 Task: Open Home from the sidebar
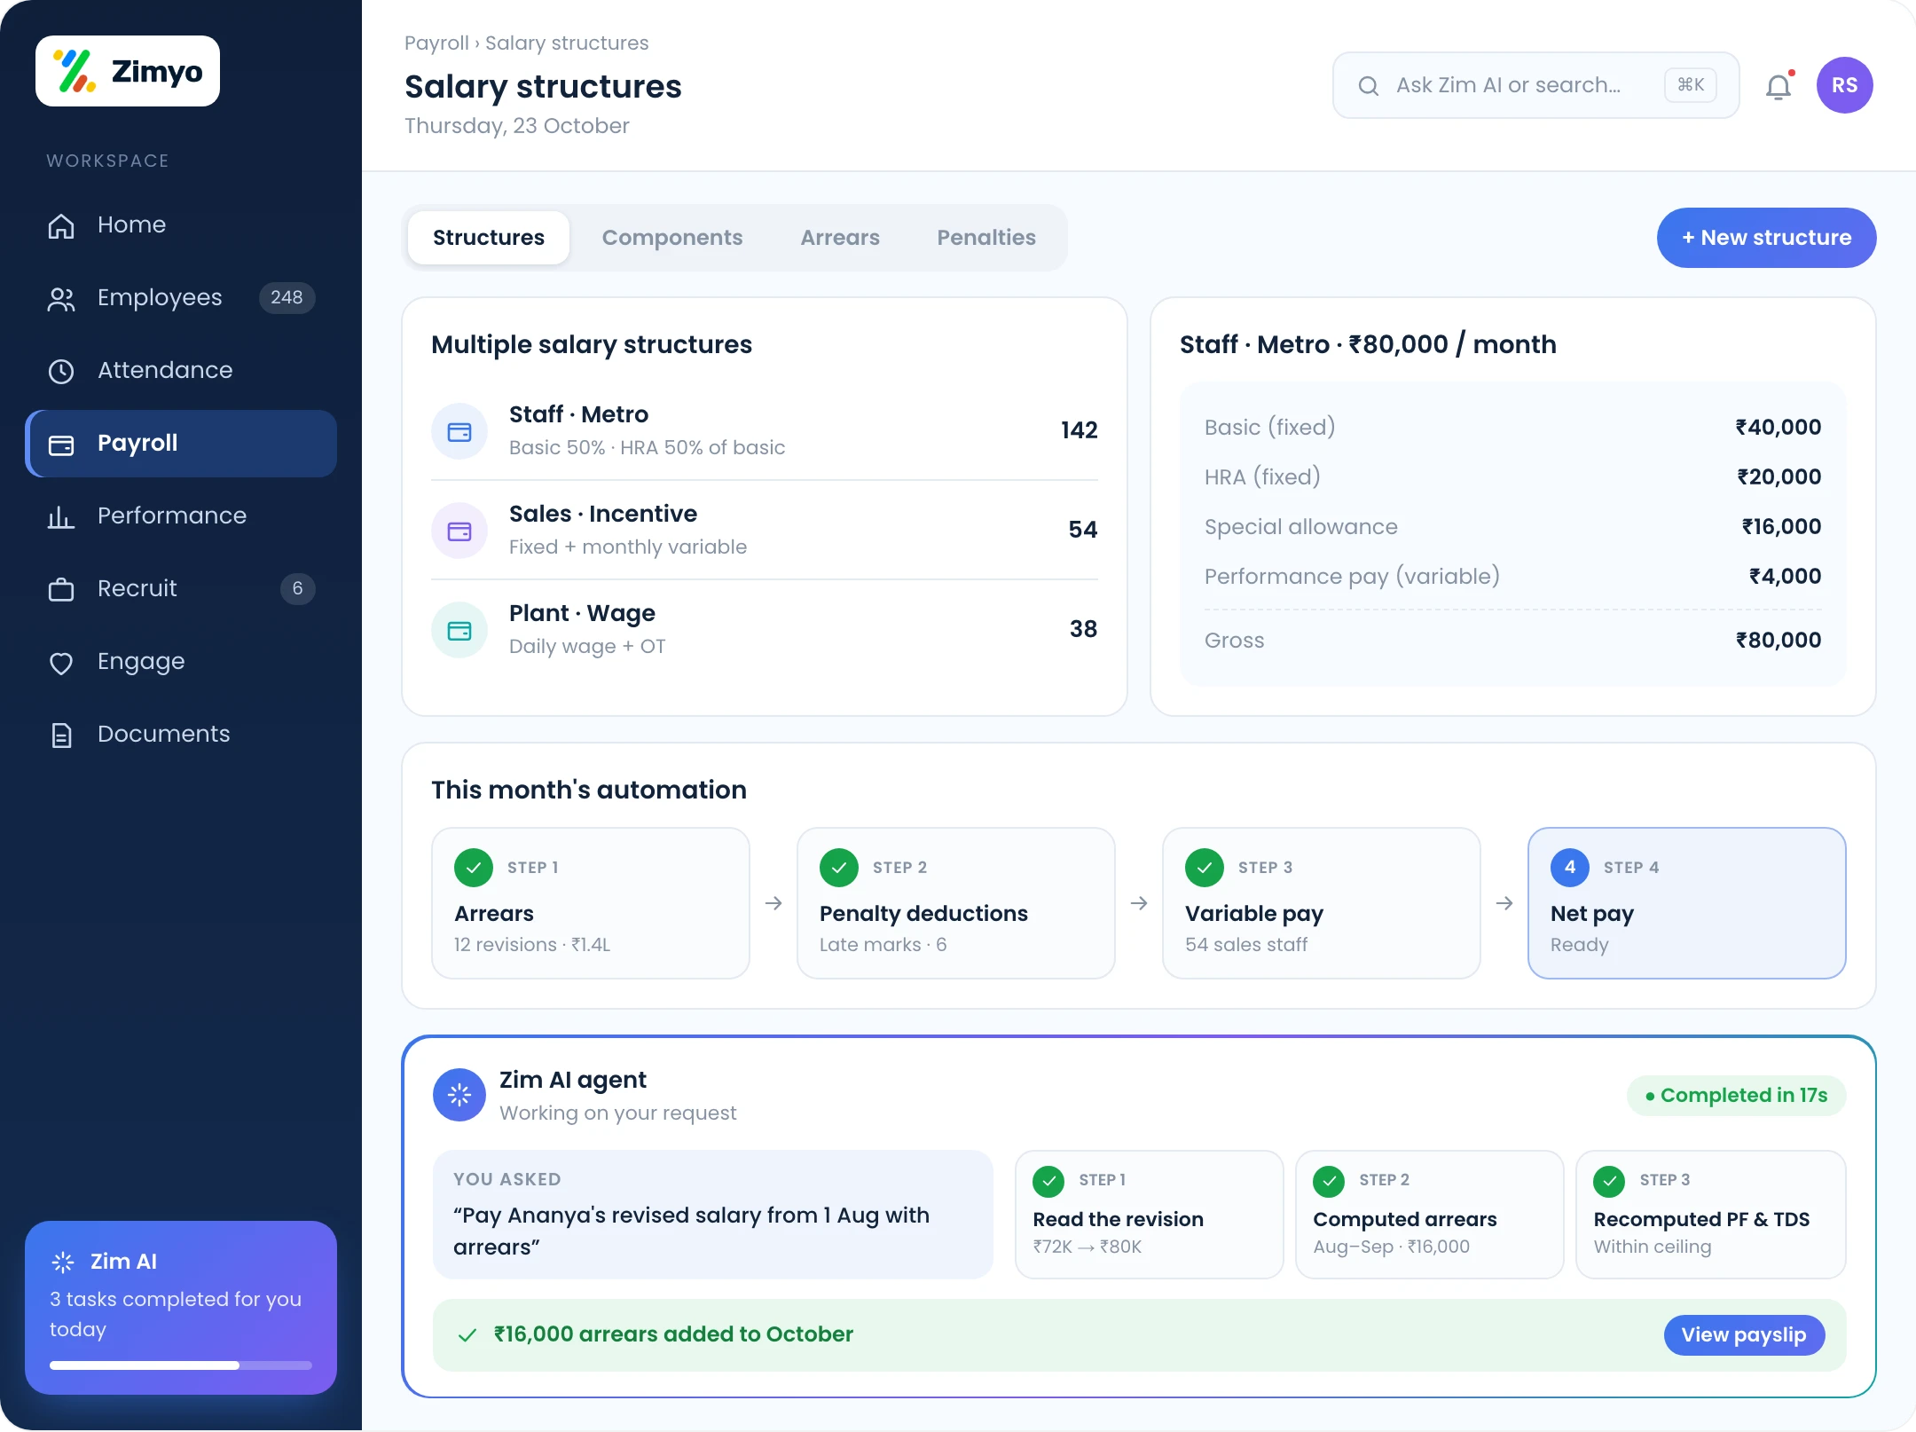pos(181,224)
